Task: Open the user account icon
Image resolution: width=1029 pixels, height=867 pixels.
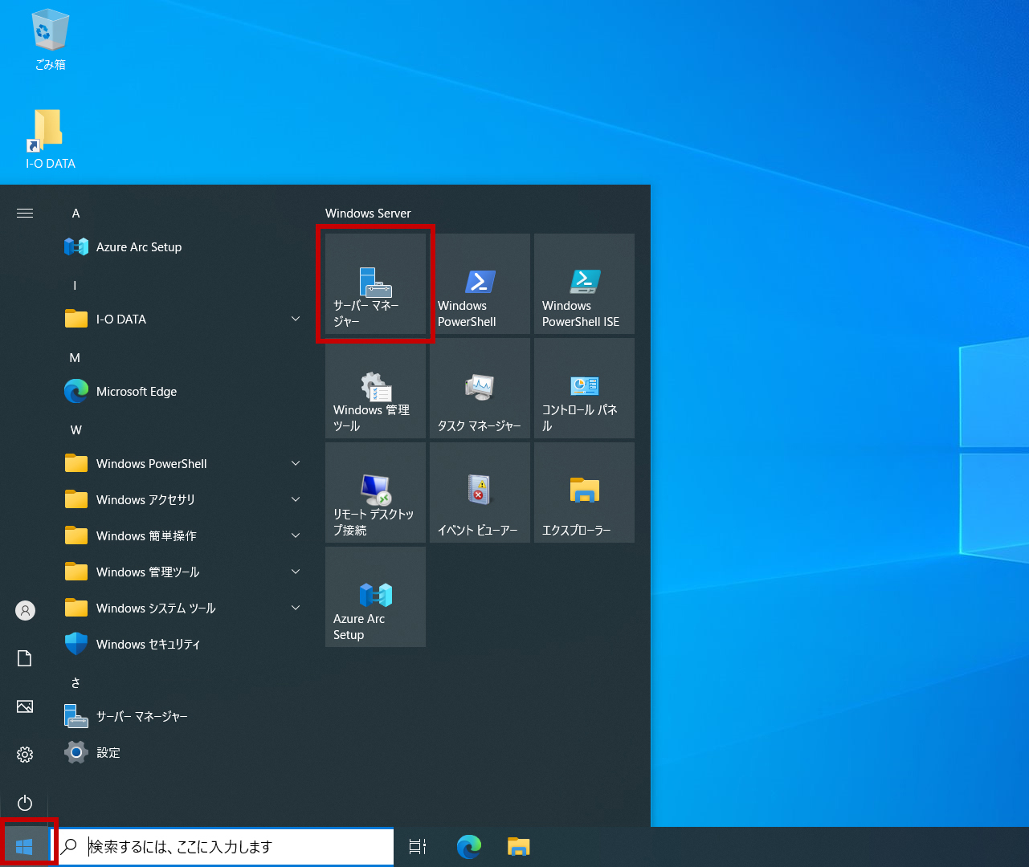Action: (25, 611)
